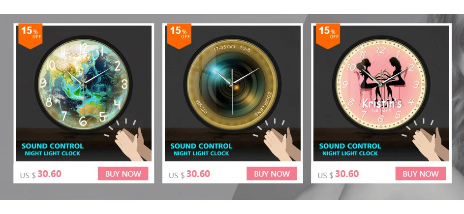464x214 pixels.
Task: Click Sound Control text on camera lens card
Action: pyautogui.click(x=201, y=146)
